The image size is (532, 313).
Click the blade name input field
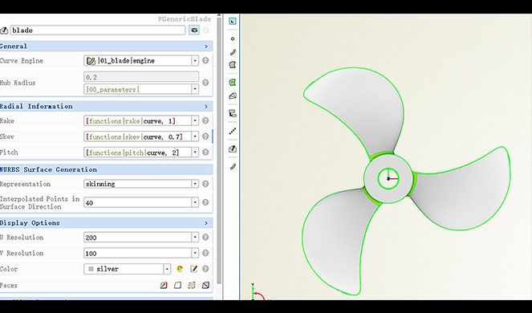[x=98, y=30]
